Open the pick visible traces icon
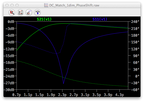 click(x=29, y=12)
